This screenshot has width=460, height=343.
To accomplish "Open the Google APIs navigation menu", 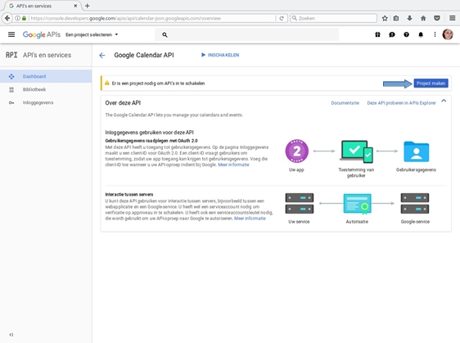I will 11,34.
